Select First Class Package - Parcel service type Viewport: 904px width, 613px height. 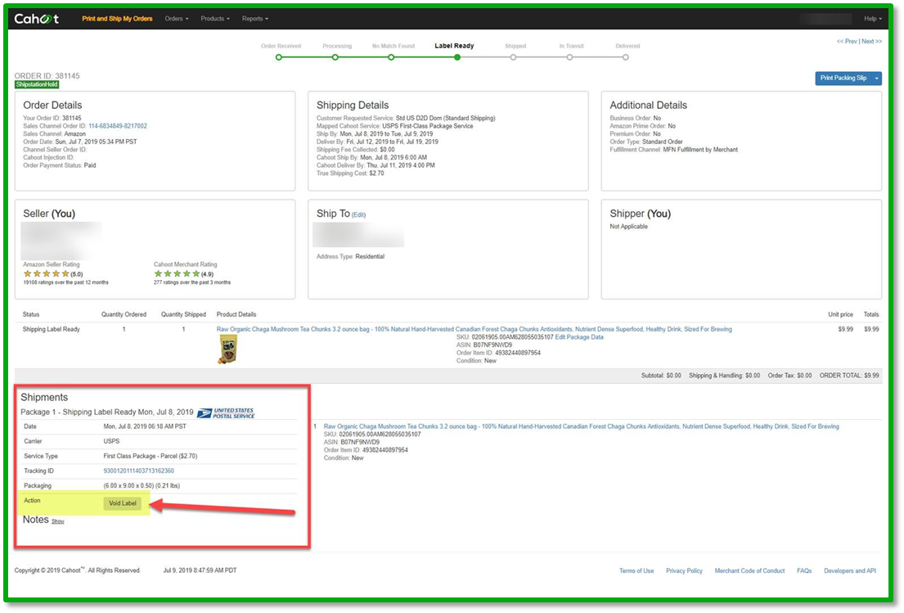pos(150,456)
